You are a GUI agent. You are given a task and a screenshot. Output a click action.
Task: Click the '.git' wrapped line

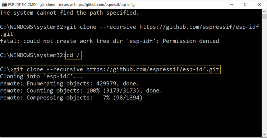point(6,34)
